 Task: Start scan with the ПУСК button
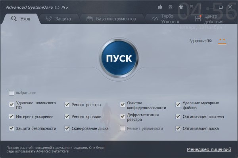(119, 58)
